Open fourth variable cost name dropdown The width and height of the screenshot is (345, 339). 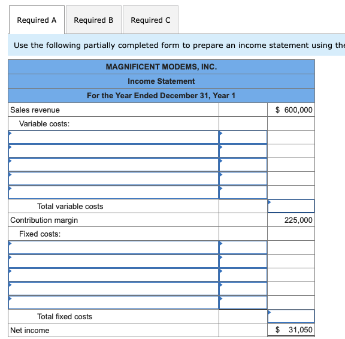pyautogui.click(x=114, y=178)
